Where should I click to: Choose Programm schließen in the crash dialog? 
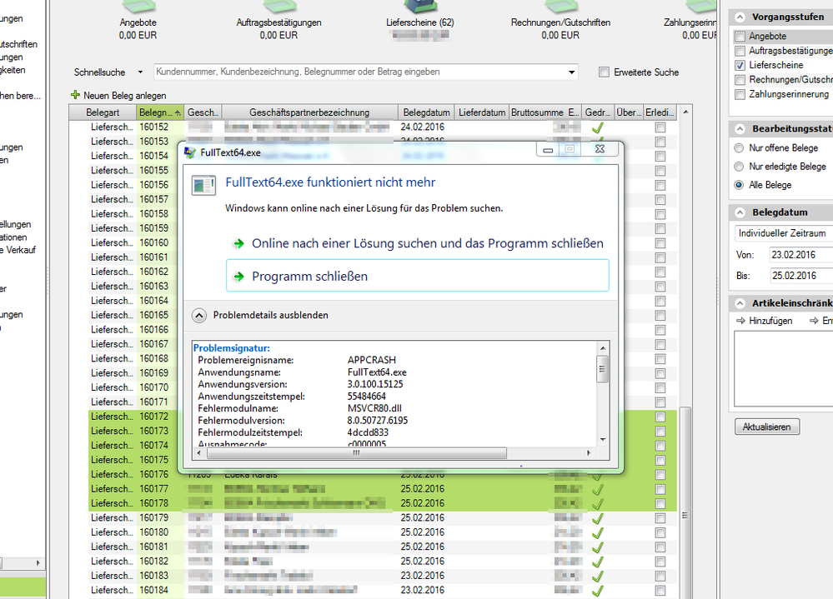click(x=418, y=276)
